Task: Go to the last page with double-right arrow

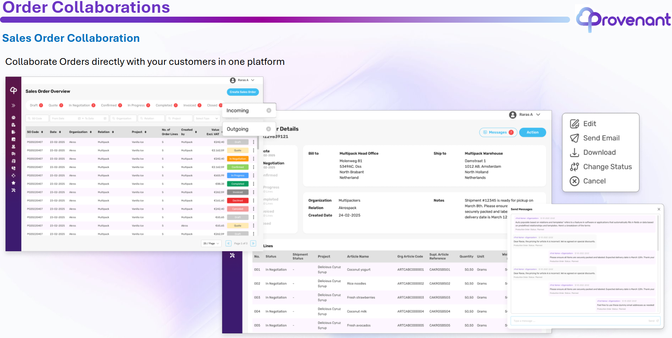Action: point(253,243)
